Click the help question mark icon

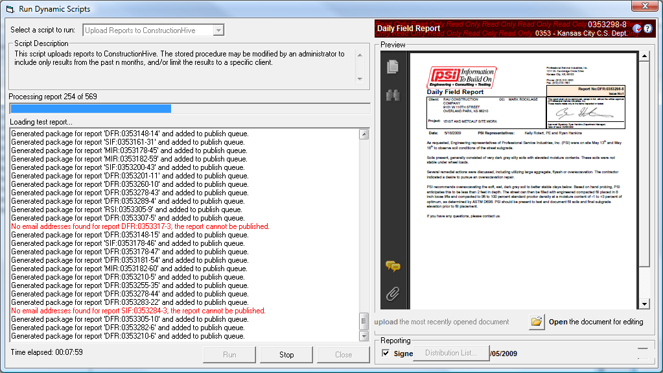coord(647,29)
